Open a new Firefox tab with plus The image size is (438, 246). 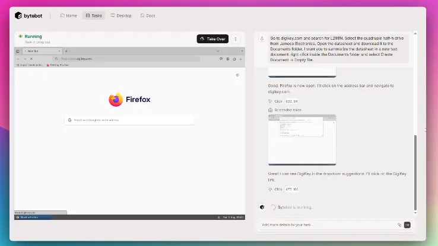point(66,51)
